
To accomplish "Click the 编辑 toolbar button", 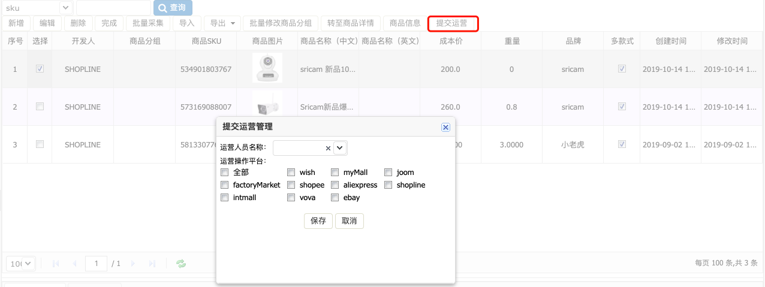I will [47, 23].
